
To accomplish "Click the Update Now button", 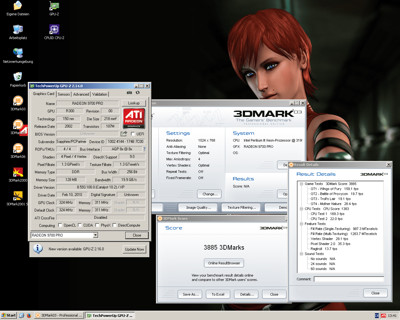I will [x=134, y=249].
